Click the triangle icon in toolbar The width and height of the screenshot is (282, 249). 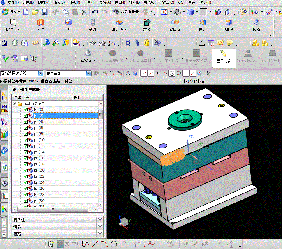click(x=202, y=43)
